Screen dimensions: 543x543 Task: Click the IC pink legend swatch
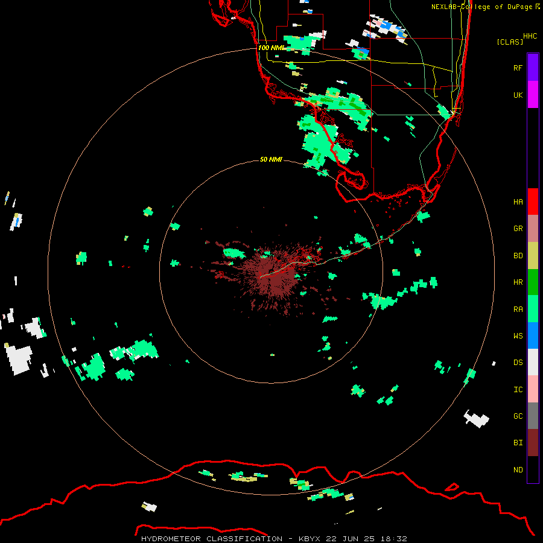pos(533,389)
